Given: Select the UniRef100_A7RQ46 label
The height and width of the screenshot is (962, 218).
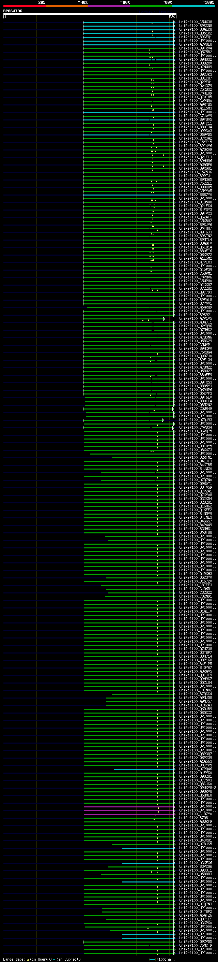Looking at the screenshot, I should [196, 769].
